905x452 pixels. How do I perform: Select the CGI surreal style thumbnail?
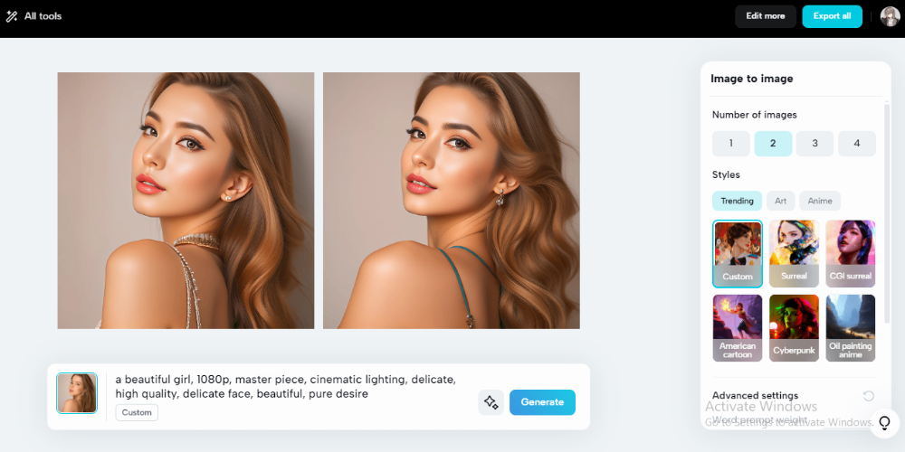tap(850, 254)
